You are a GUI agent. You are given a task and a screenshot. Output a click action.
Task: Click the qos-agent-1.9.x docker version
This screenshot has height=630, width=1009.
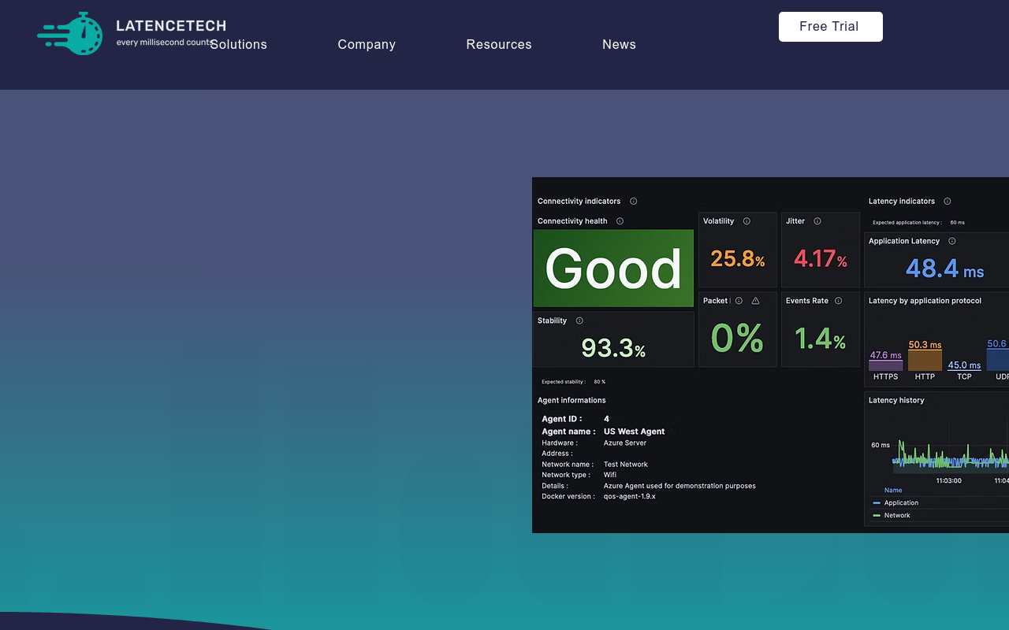[630, 497]
